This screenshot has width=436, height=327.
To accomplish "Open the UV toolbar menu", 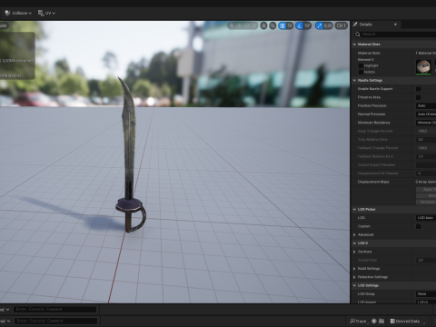I will 46,13.
